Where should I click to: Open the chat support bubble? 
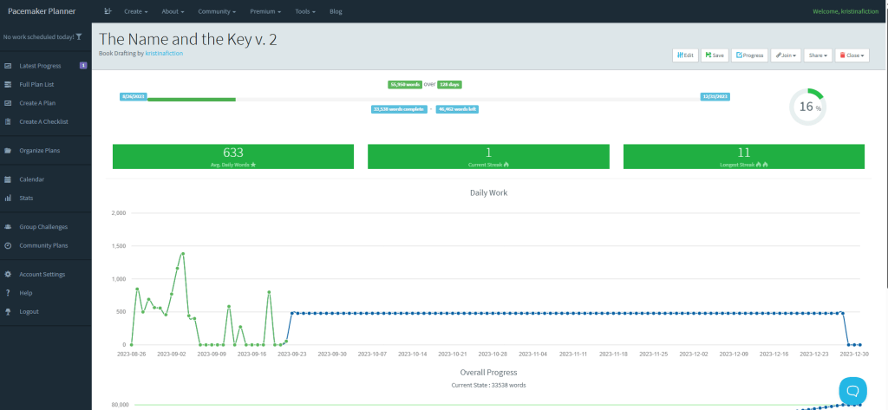pos(852,390)
